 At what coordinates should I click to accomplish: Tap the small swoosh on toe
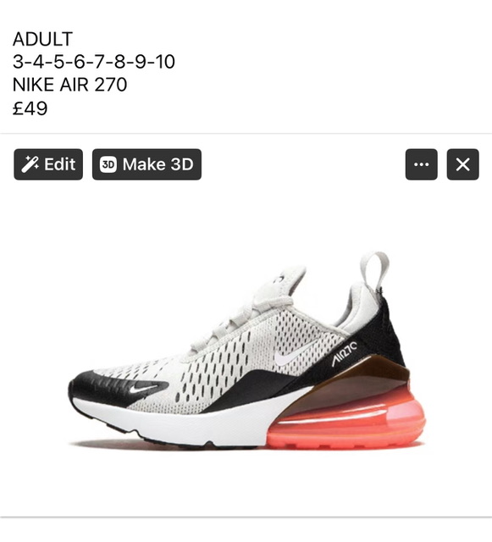(x=143, y=389)
